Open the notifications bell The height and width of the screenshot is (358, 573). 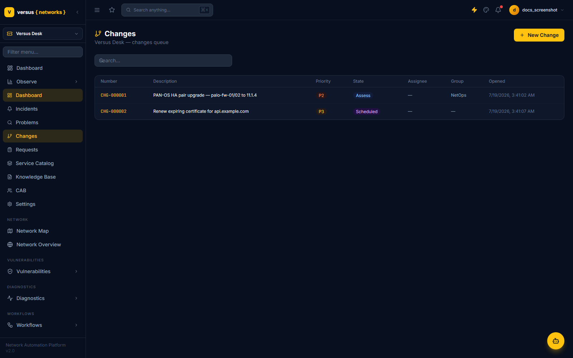[498, 10]
